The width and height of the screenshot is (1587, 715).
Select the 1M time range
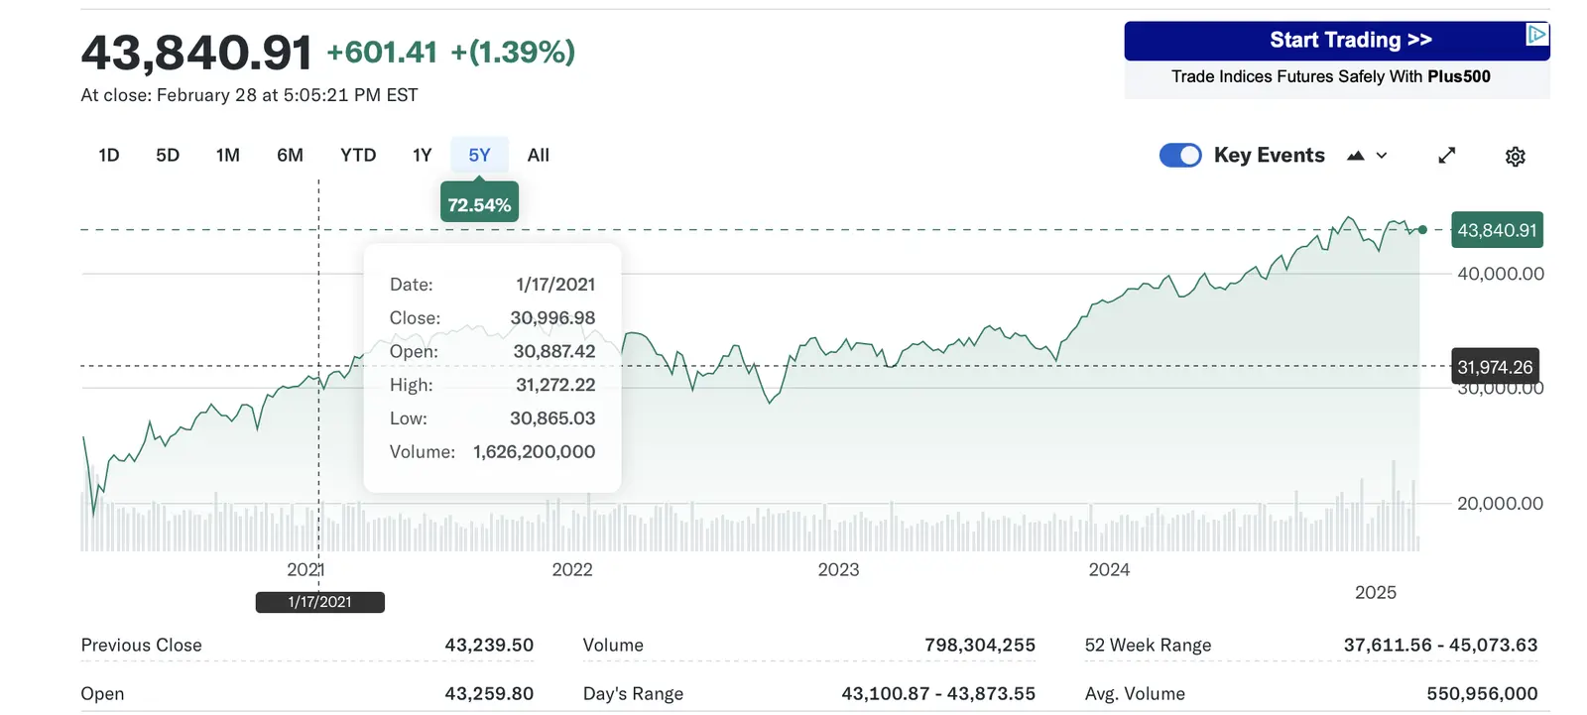(228, 155)
